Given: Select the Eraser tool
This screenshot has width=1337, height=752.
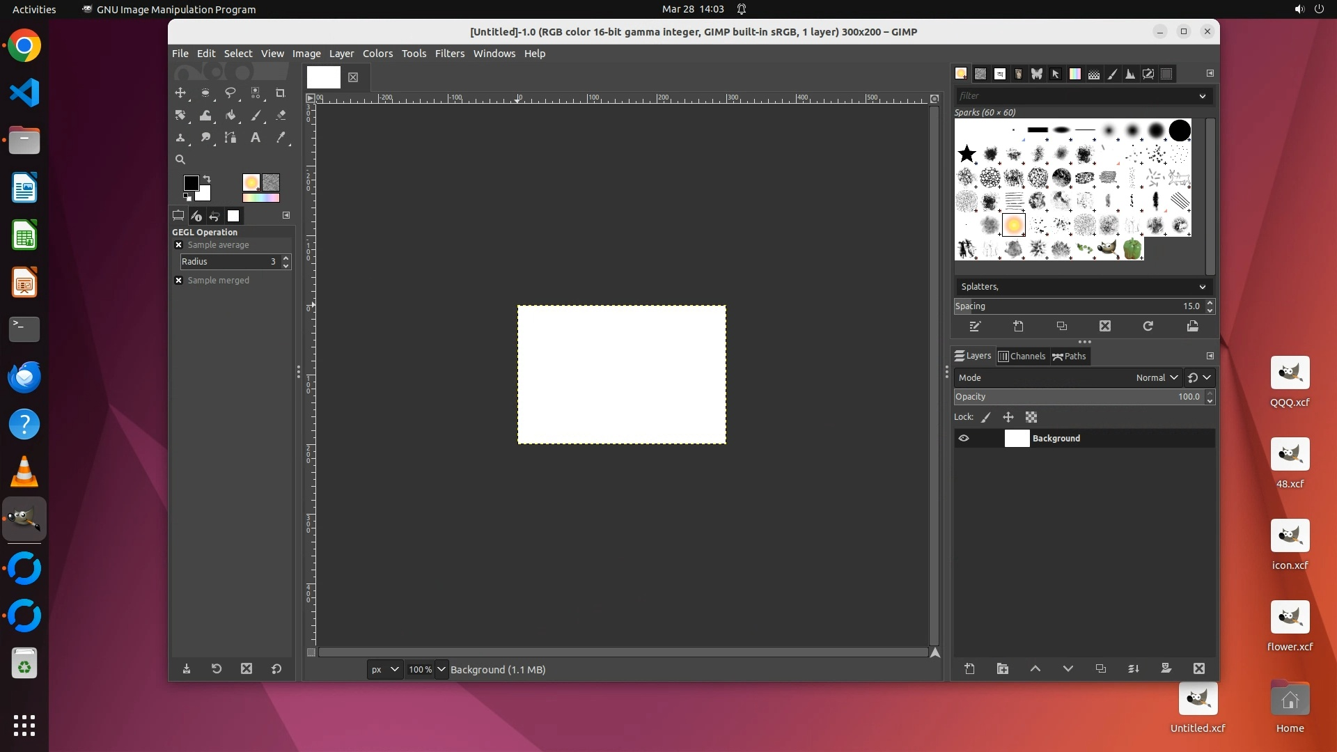Looking at the screenshot, I should click(281, 115).
